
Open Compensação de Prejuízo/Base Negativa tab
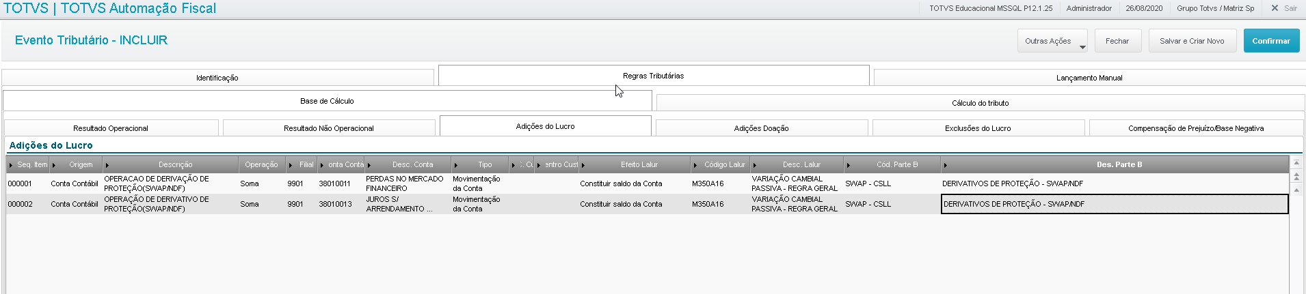coord(1196,128)
